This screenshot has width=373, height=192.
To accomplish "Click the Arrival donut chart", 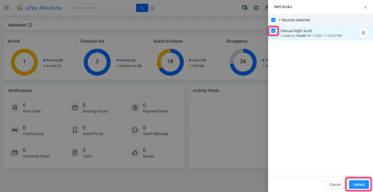I will click(24, 62).
